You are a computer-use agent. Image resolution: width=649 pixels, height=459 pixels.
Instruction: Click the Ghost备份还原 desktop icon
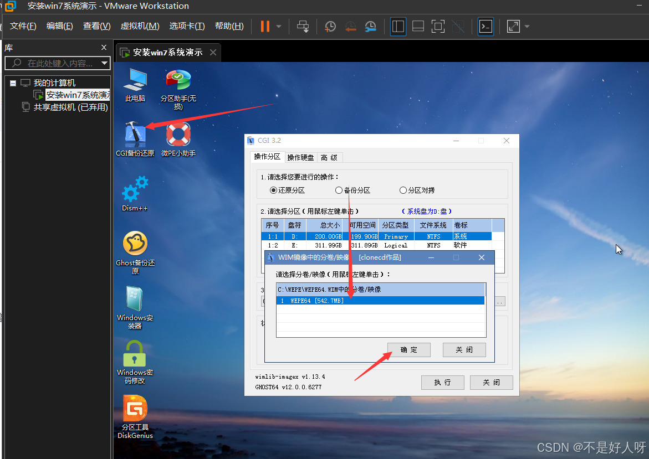(x=135, y=252)
